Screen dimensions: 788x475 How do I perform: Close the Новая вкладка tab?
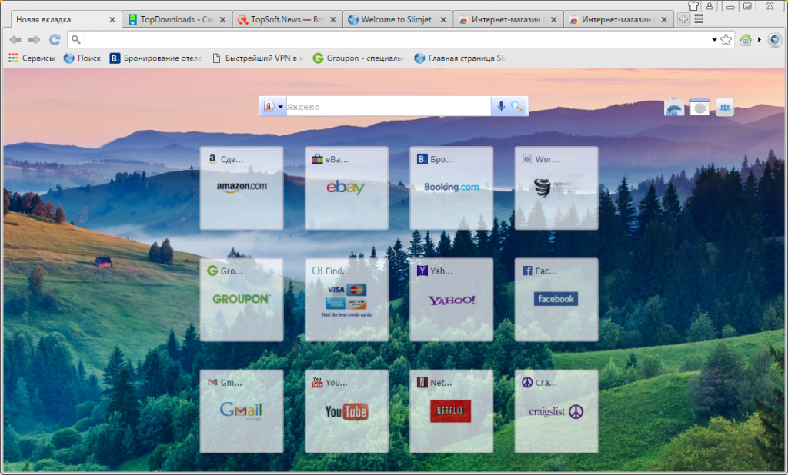click(112, 19)
